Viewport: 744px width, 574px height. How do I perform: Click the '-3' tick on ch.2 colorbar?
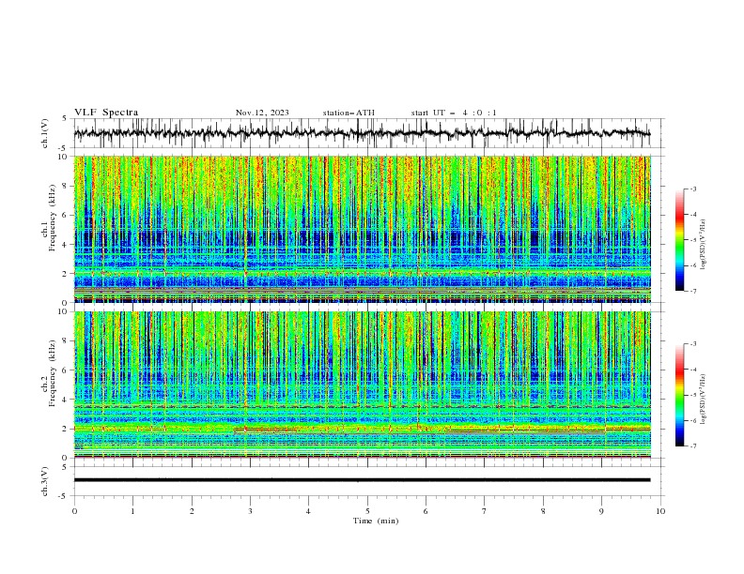coord(692,344)
